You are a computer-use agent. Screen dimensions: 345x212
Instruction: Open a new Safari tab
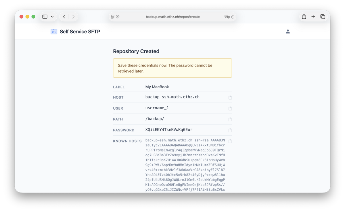tap(313, 17)
